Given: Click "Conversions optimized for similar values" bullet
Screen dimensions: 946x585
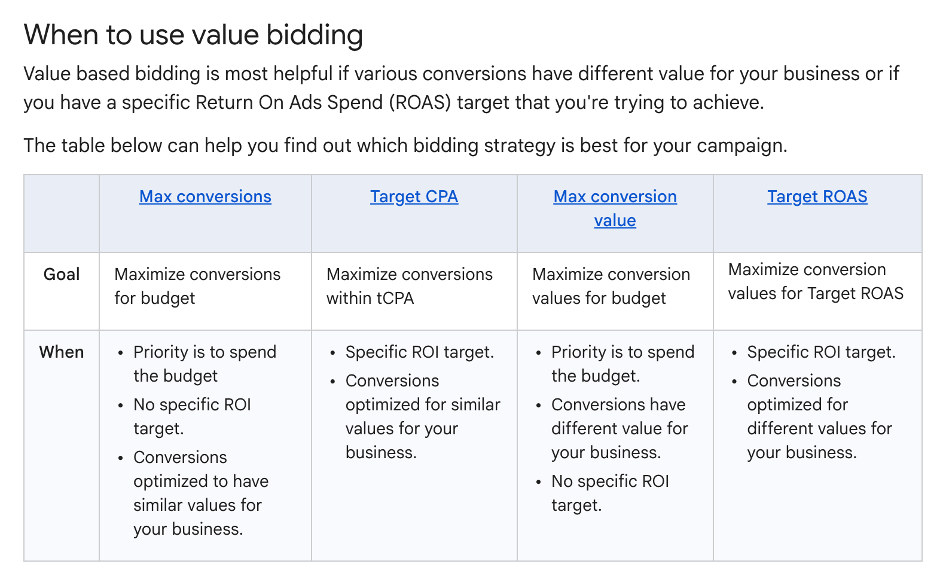Looking at the screenshot, I should pos(422,416).
